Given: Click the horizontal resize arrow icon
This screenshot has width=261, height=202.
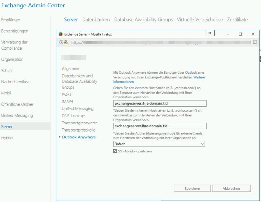Looking at the screenshot, I should click(210, 33).
